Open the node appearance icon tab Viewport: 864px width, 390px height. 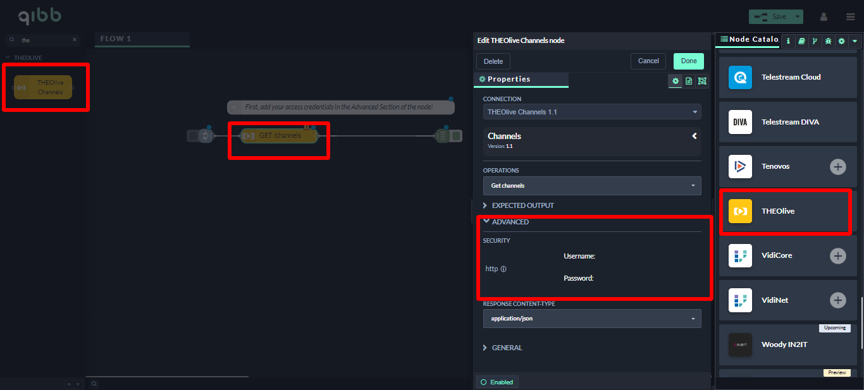(702, 81)
